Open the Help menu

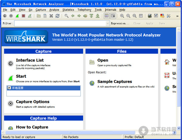[122, 10]
